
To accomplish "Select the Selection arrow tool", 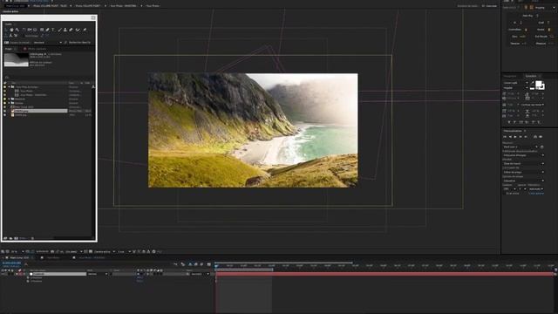I will [6, 30].
